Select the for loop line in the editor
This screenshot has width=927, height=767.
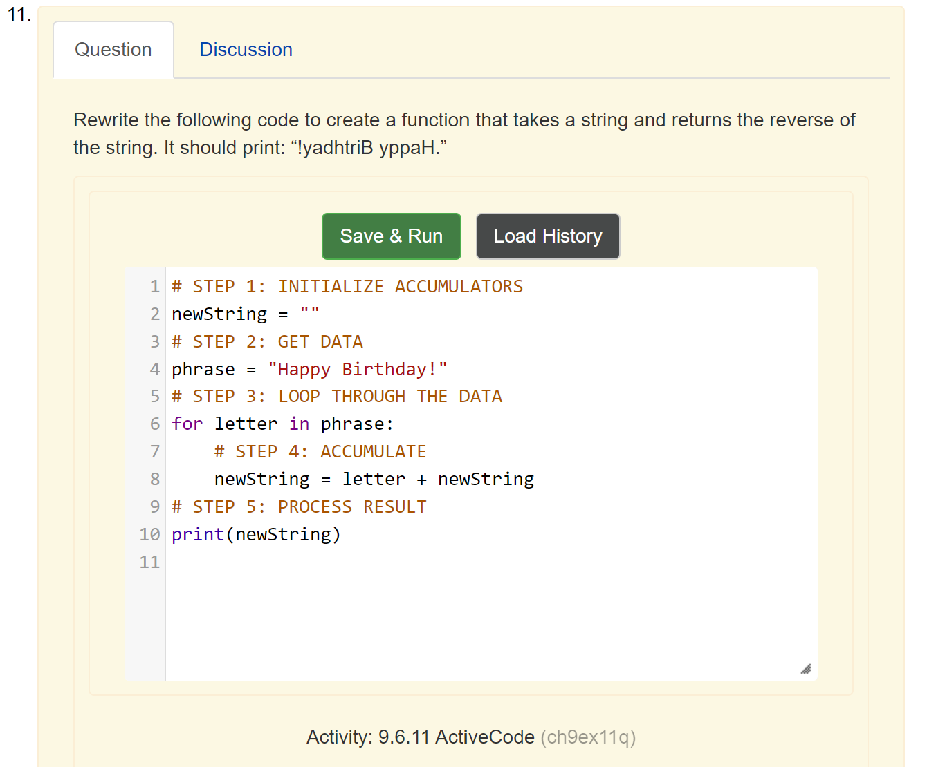(x=282, y=424)
